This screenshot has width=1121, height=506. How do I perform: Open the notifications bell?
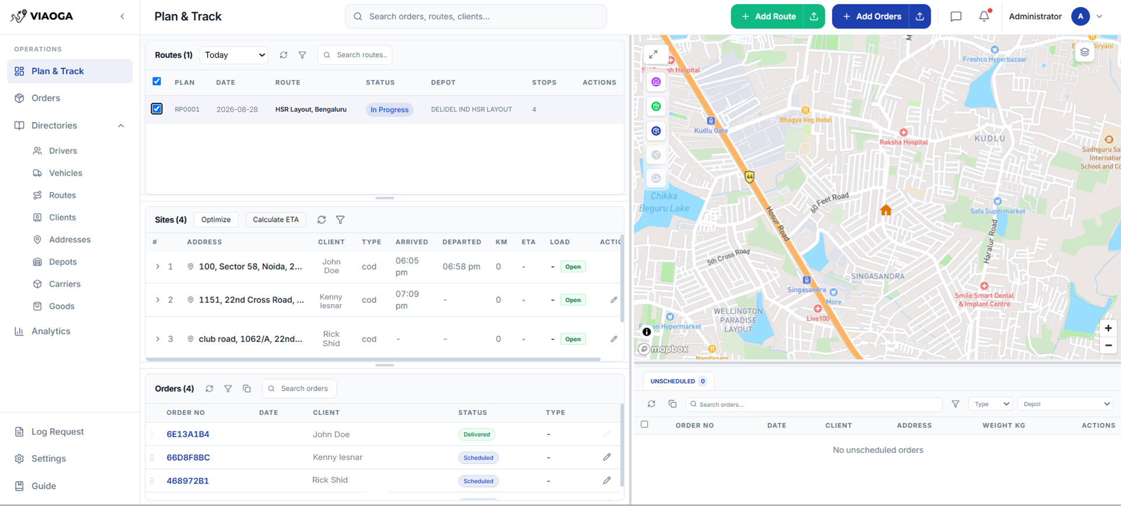pyautogui.click(x=984, y=16)
